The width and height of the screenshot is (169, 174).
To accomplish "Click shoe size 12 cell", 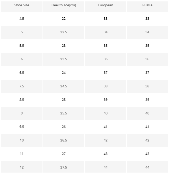I will coord(22,167).
